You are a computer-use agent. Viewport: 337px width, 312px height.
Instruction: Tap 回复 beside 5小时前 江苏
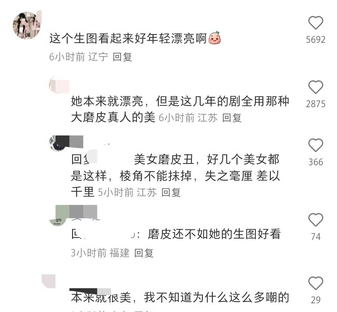pos(171,192)
